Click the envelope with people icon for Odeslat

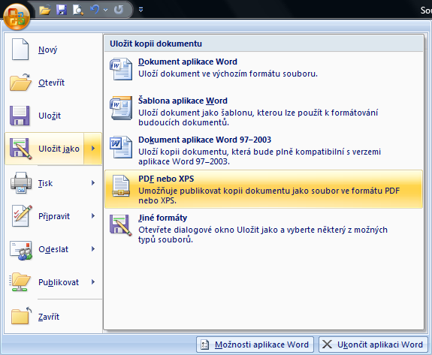21,250
